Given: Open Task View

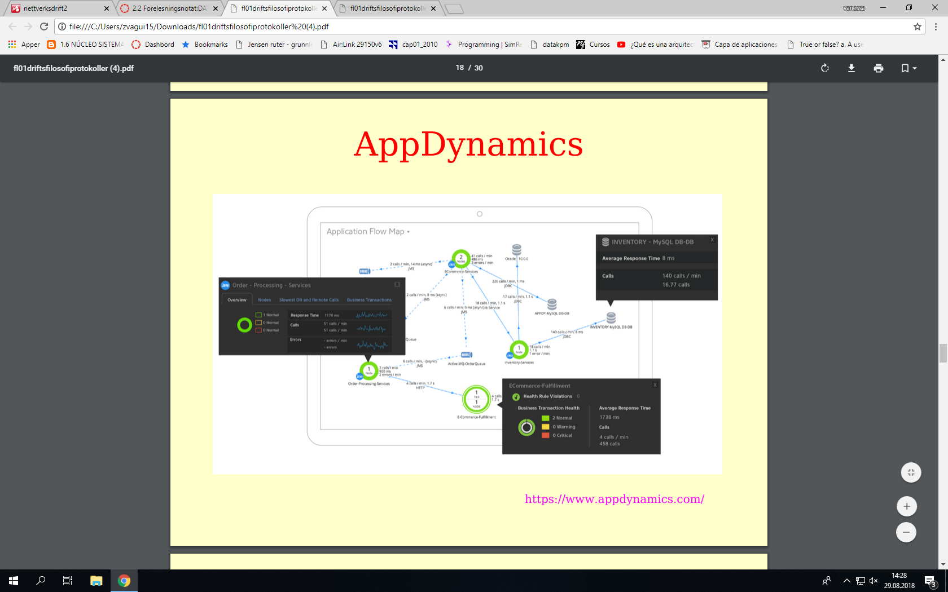Looking at the screenshot, I should tap(68, 581).
